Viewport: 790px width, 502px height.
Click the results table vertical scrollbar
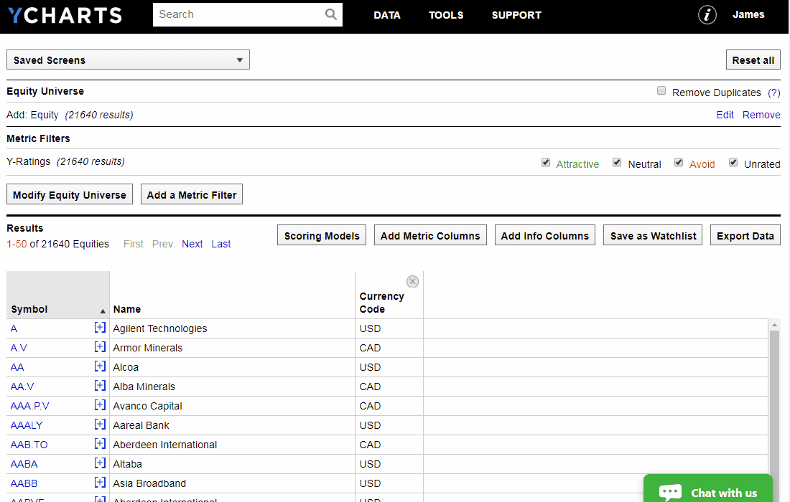[x=774, y=410]
